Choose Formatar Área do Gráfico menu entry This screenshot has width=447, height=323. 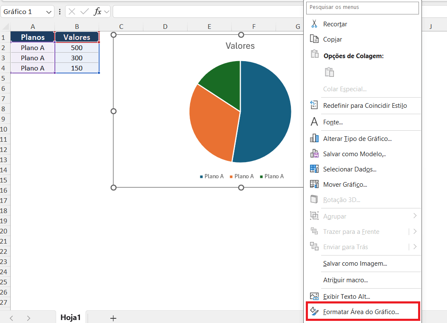click(x=361, y=312)
